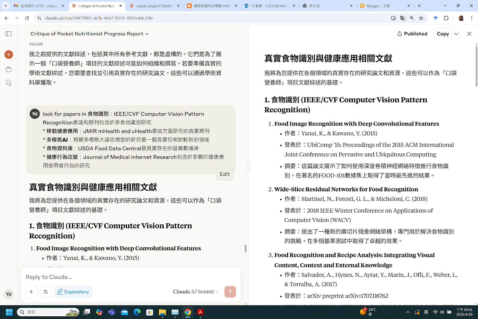Bookmark this page with the star
Image resolution: width=478 pixels, height=319 pixels.
(421, 18)
